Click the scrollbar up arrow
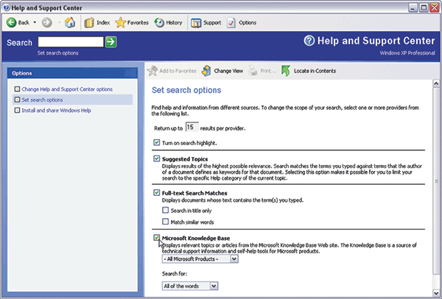Screen dimensions: 442x299 (x=436, y=83)
